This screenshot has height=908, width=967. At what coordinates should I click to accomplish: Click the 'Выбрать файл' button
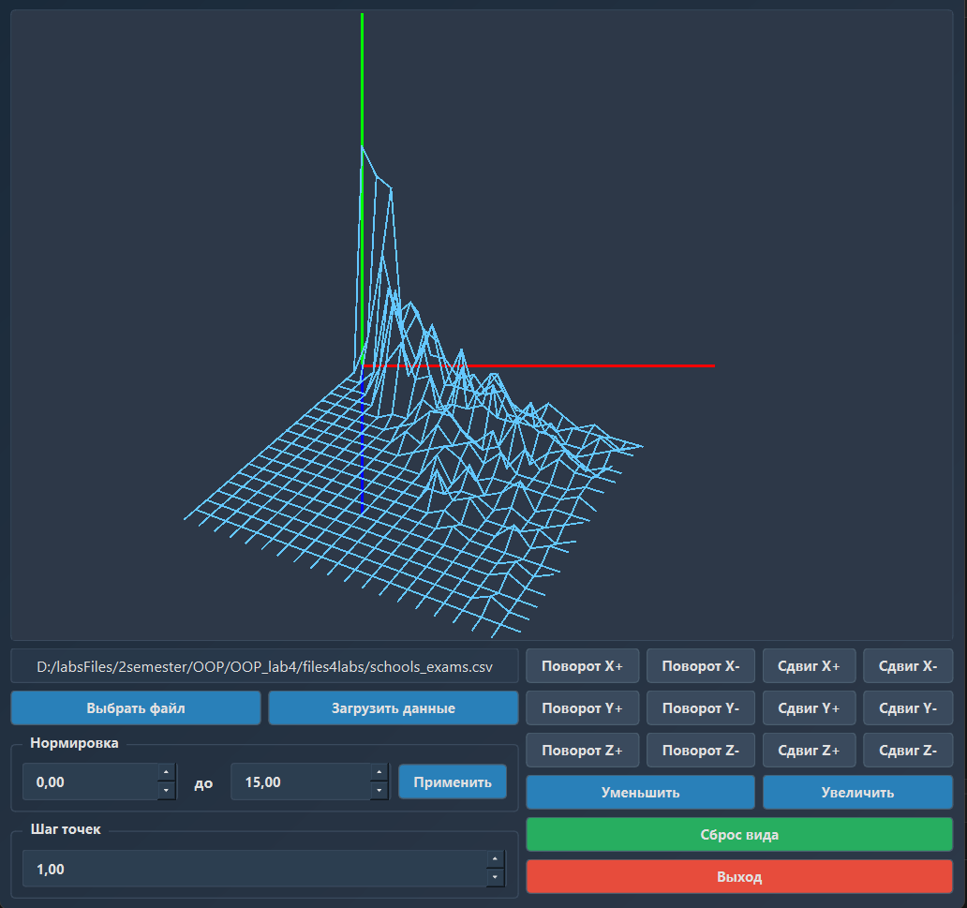(x=136, y=707)
